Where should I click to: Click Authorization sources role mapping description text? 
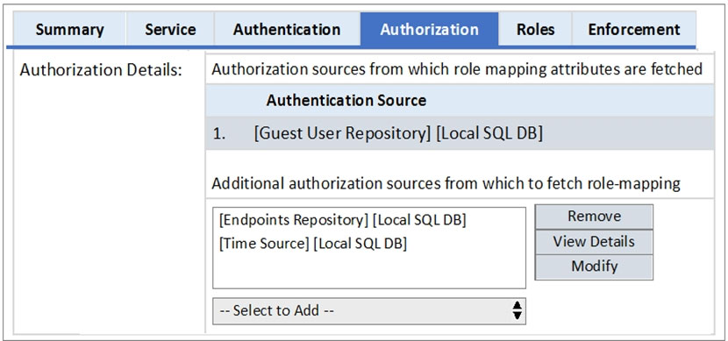pos(456,70)
